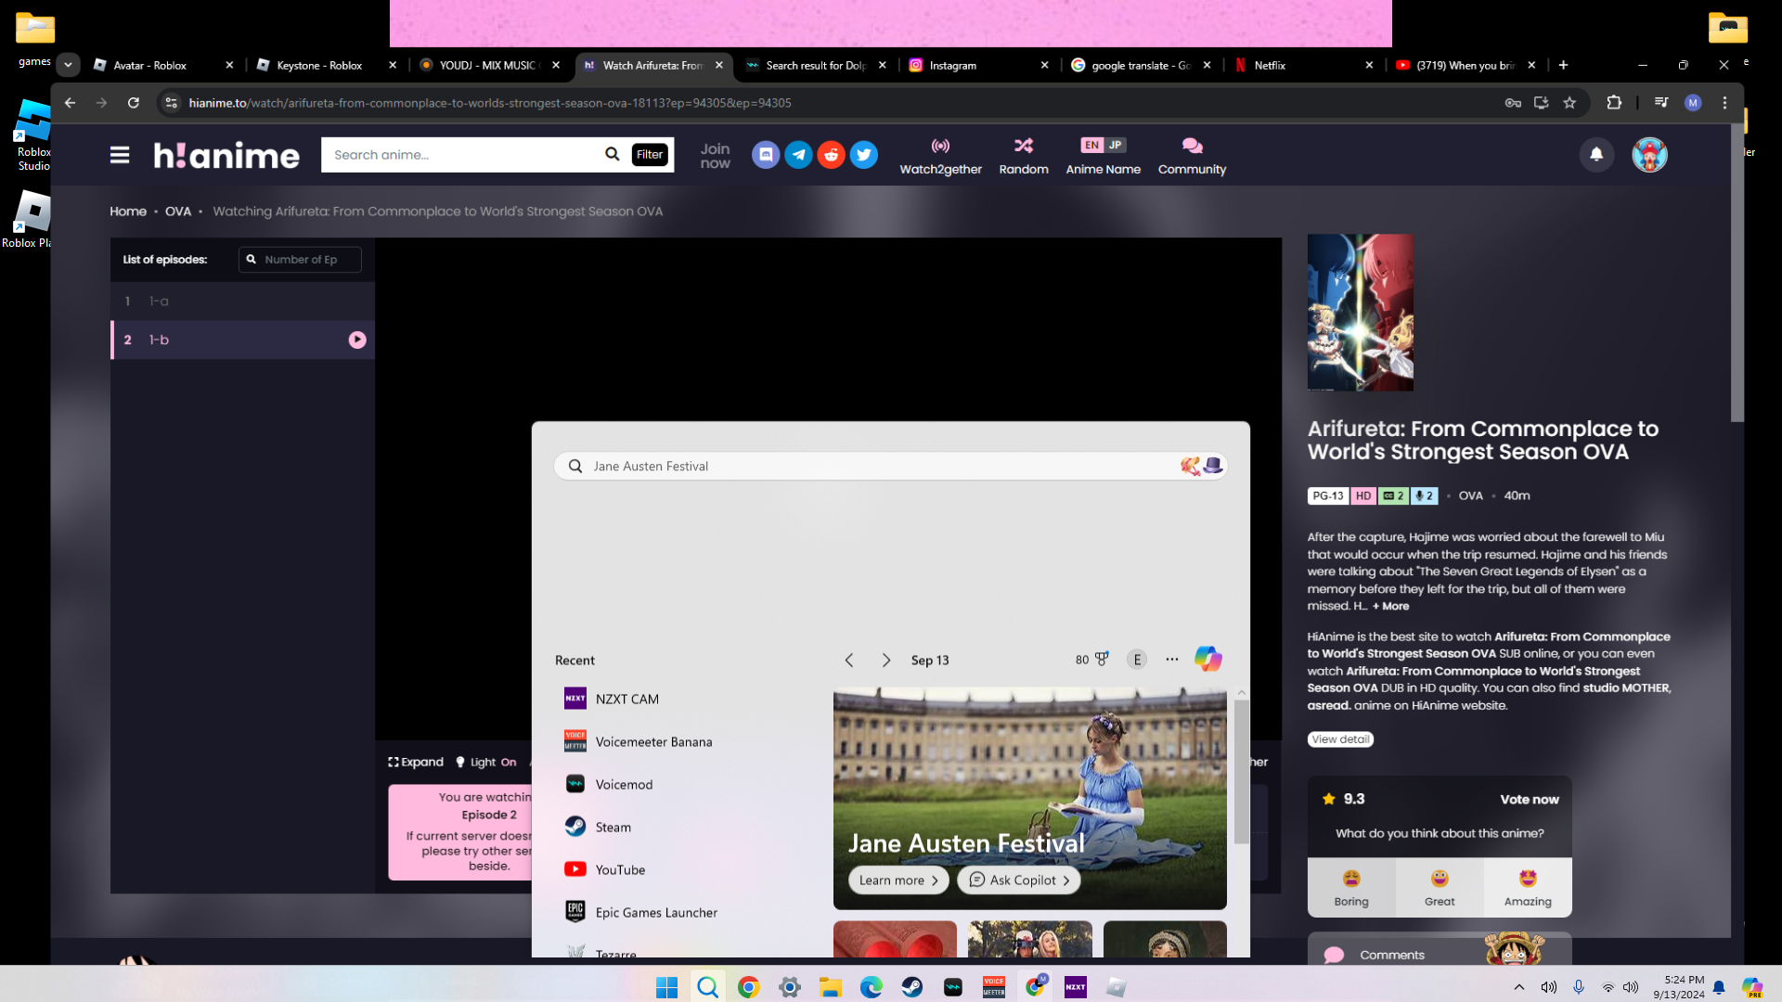Click the Chrome address bar URL

point(490,103)
